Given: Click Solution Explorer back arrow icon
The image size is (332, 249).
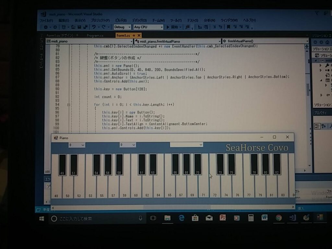Looking at the screenshot, I should click(x=315, y=42).
